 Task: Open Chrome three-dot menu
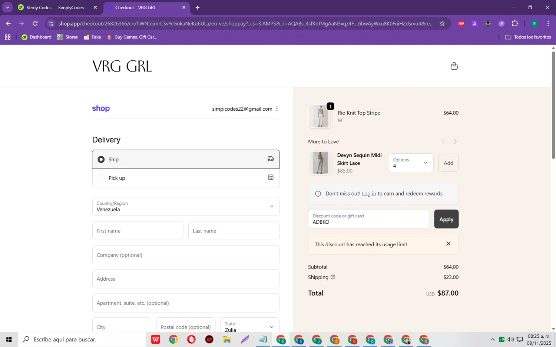pyautogui.click(x=548, y=23)
